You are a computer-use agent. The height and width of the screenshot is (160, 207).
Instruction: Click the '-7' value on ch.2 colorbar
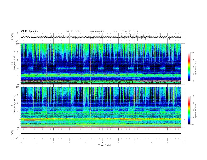point(193,124)
